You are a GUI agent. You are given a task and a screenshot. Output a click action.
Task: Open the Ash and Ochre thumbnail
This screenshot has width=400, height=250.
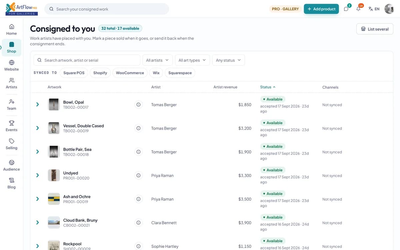click(54, 199)
